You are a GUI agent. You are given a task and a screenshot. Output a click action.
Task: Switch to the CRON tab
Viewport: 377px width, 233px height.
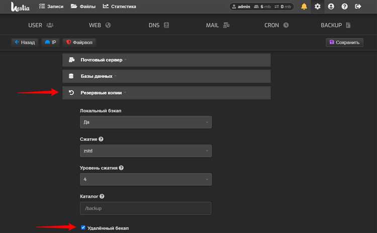click(276, 25)
